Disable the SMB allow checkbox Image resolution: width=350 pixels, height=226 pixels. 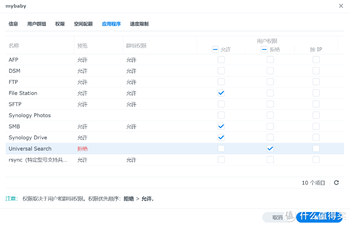point(221,126)
